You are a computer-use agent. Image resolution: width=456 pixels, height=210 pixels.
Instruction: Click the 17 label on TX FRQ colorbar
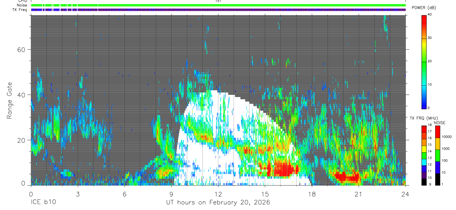click(x=430, y=131)
